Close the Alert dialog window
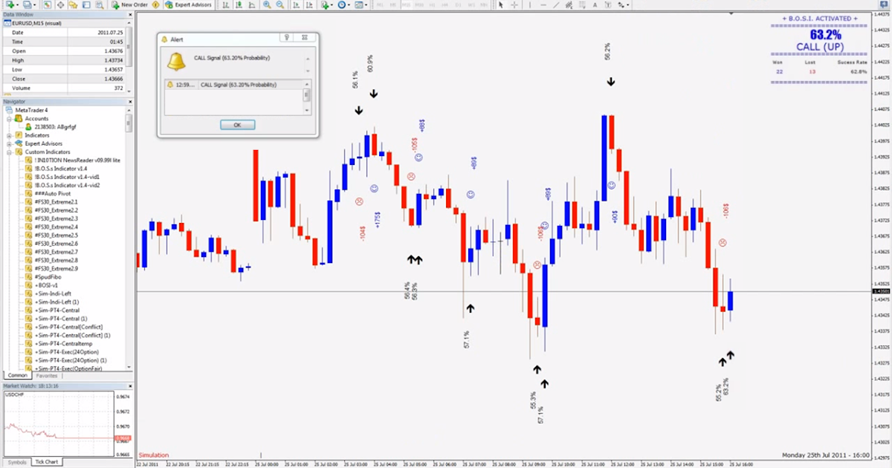This screenshot has height=468, width=892. tap(306, 37)
